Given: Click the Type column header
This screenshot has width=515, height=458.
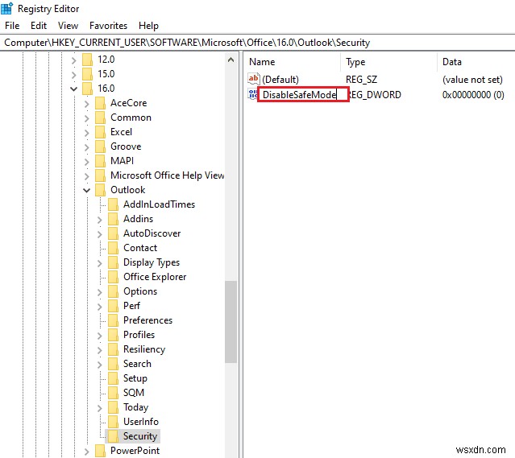Looking at the screenshot, I should tap(389, 62).
